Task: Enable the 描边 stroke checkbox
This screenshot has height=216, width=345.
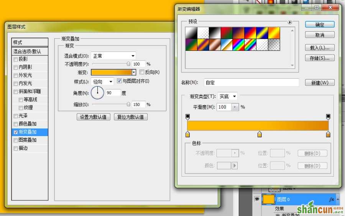Action: pos(16,148)
